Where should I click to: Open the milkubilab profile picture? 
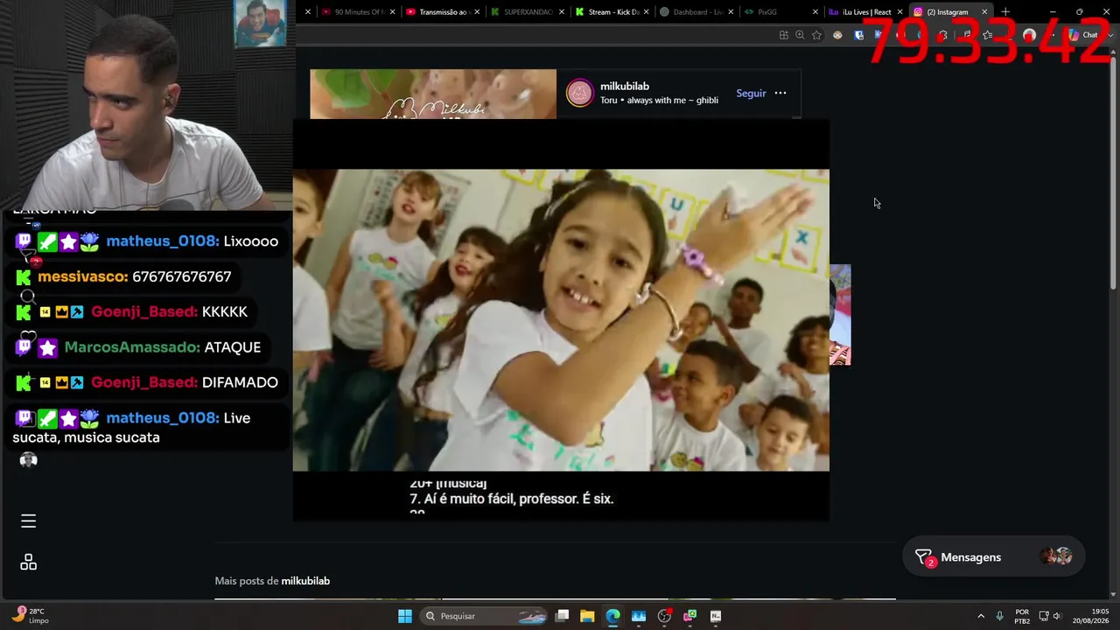[579, 93]
